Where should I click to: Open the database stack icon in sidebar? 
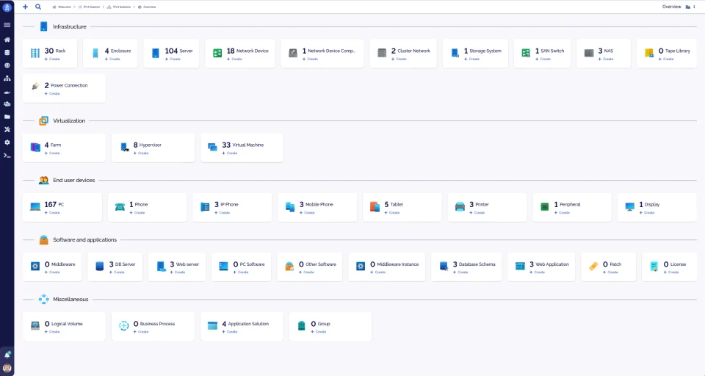[7, 53]
